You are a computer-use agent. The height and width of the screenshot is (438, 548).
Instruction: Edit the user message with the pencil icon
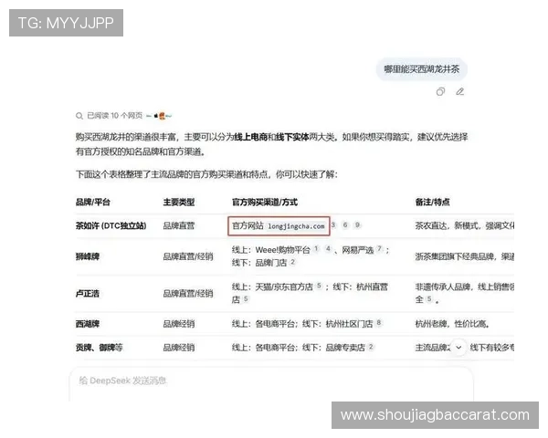460,92
